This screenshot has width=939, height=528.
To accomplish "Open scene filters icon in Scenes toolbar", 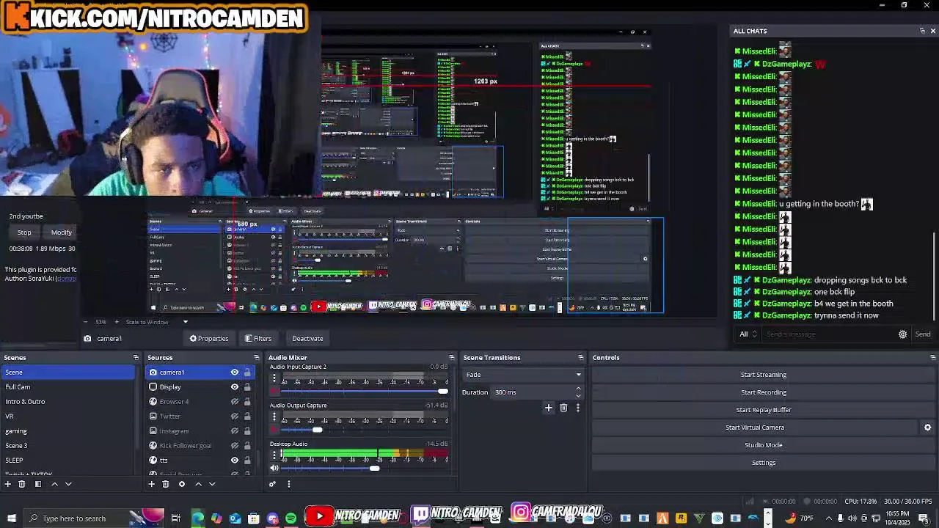I will 38,484.
